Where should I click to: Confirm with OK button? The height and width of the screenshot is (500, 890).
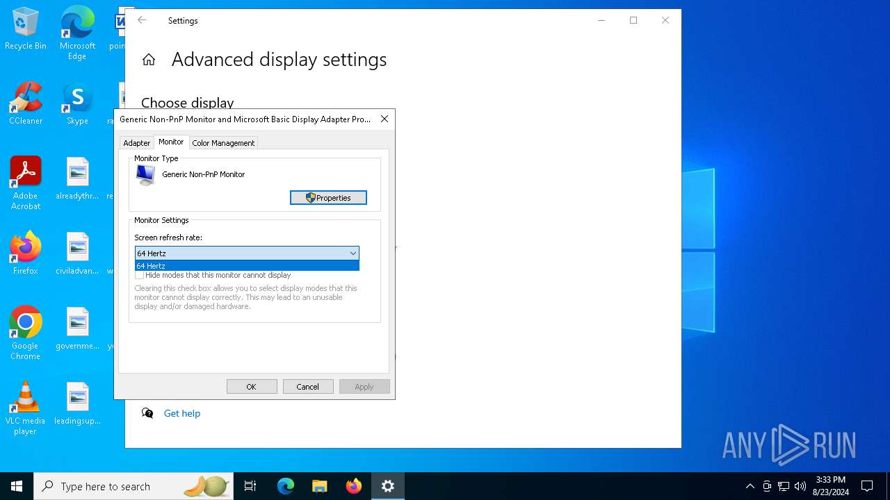pyautogui.click(x=252, y=387)
